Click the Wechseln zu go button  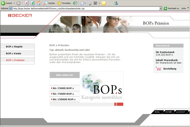(x=171, y=8)
